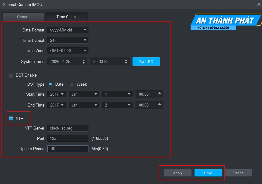Open the Date Format dropdown
The image size is (262, 184).
[68, 30]
